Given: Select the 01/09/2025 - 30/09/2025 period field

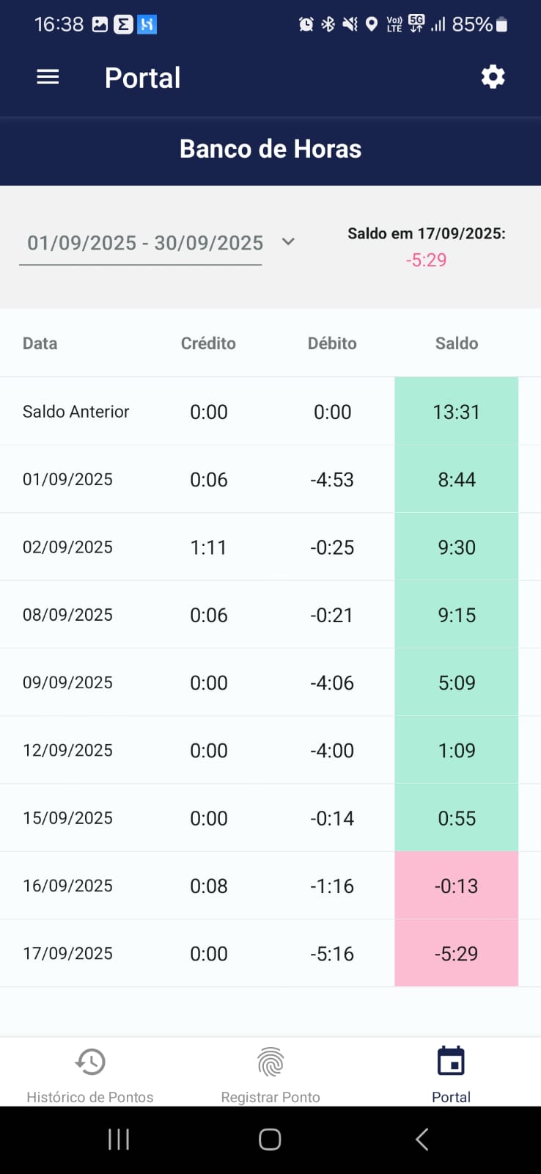Looking at the screenshot, I should (144, 243).
